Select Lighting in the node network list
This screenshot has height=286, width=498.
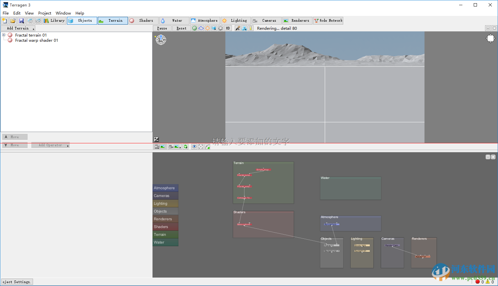(165, 203)
